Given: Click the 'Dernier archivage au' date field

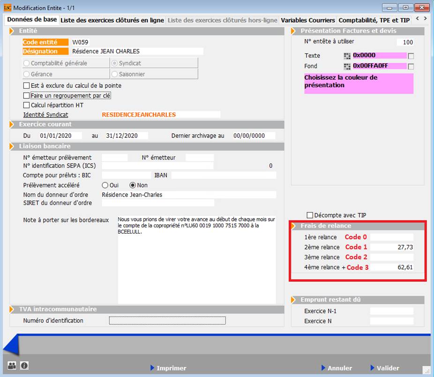Looking at the screenshot, I should pyautogui.click(x=254, y=136).
